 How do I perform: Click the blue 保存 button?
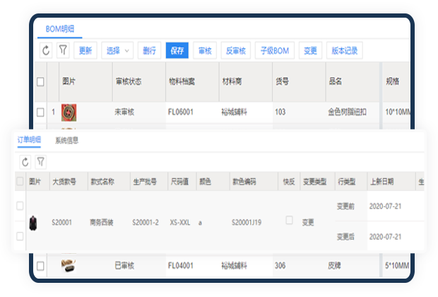[x=177, y=51]
